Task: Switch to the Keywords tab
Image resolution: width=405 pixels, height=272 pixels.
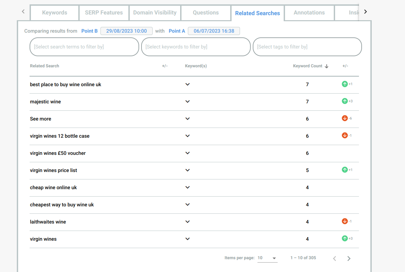Action: pyautogui.click(x=54, y=13)
